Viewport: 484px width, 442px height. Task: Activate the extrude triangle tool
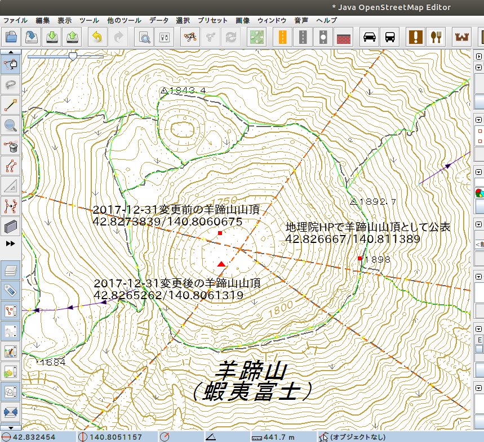coord(11,186)
